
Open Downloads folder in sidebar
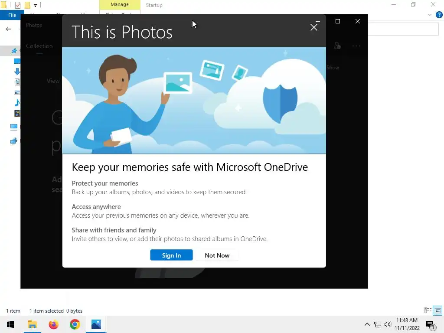coord(17,72)
